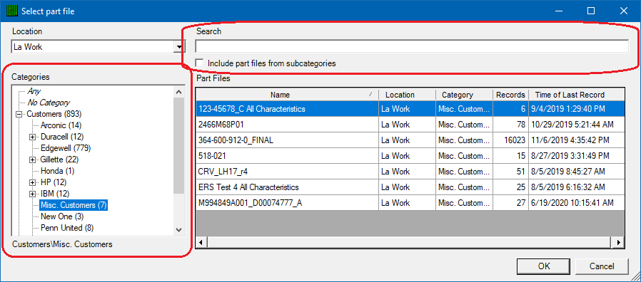
Task: Sort by the Name column header
Action: pyautogui.click(x=287, y=95)
